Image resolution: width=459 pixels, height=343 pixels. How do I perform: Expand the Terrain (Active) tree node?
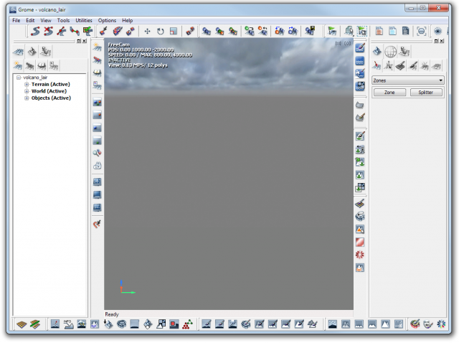tap(27, 84)
